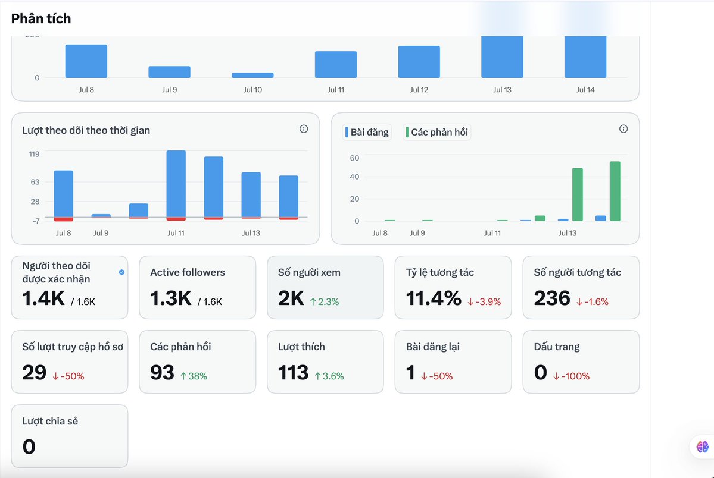The height and width of the screenshot is (478, 714).
Task: Click the Phân tích page heading
Action: coord(41,18)
